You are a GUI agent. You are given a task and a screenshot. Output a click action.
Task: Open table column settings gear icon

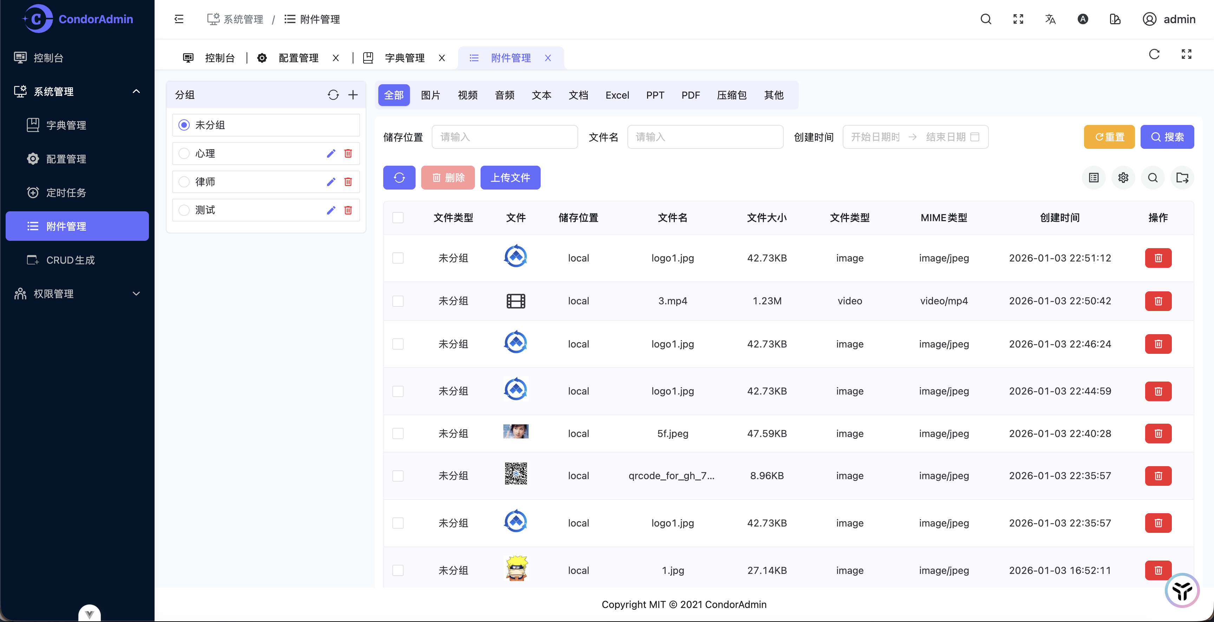click(x=1123, y=178)
